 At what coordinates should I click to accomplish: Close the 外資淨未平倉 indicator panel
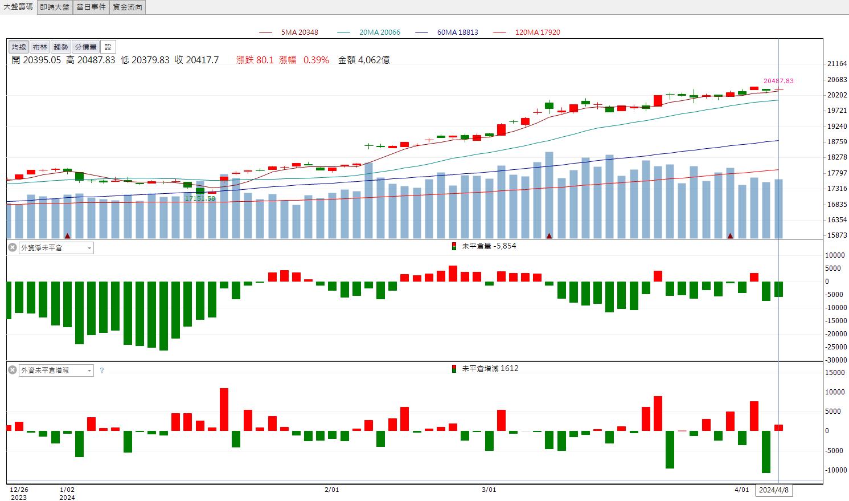[x=13, y=247]
